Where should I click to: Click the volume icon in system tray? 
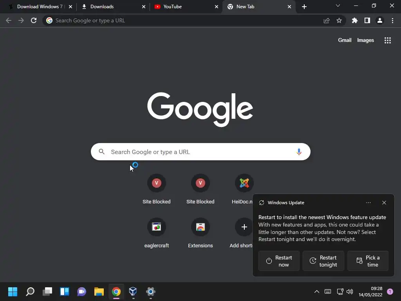coord(350,292)
